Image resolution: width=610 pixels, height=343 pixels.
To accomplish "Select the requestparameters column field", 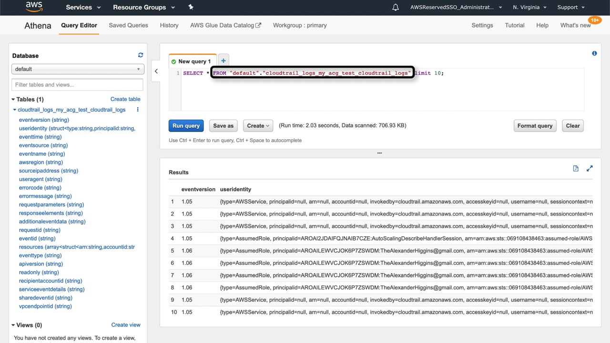I will [x=51, y=205].
